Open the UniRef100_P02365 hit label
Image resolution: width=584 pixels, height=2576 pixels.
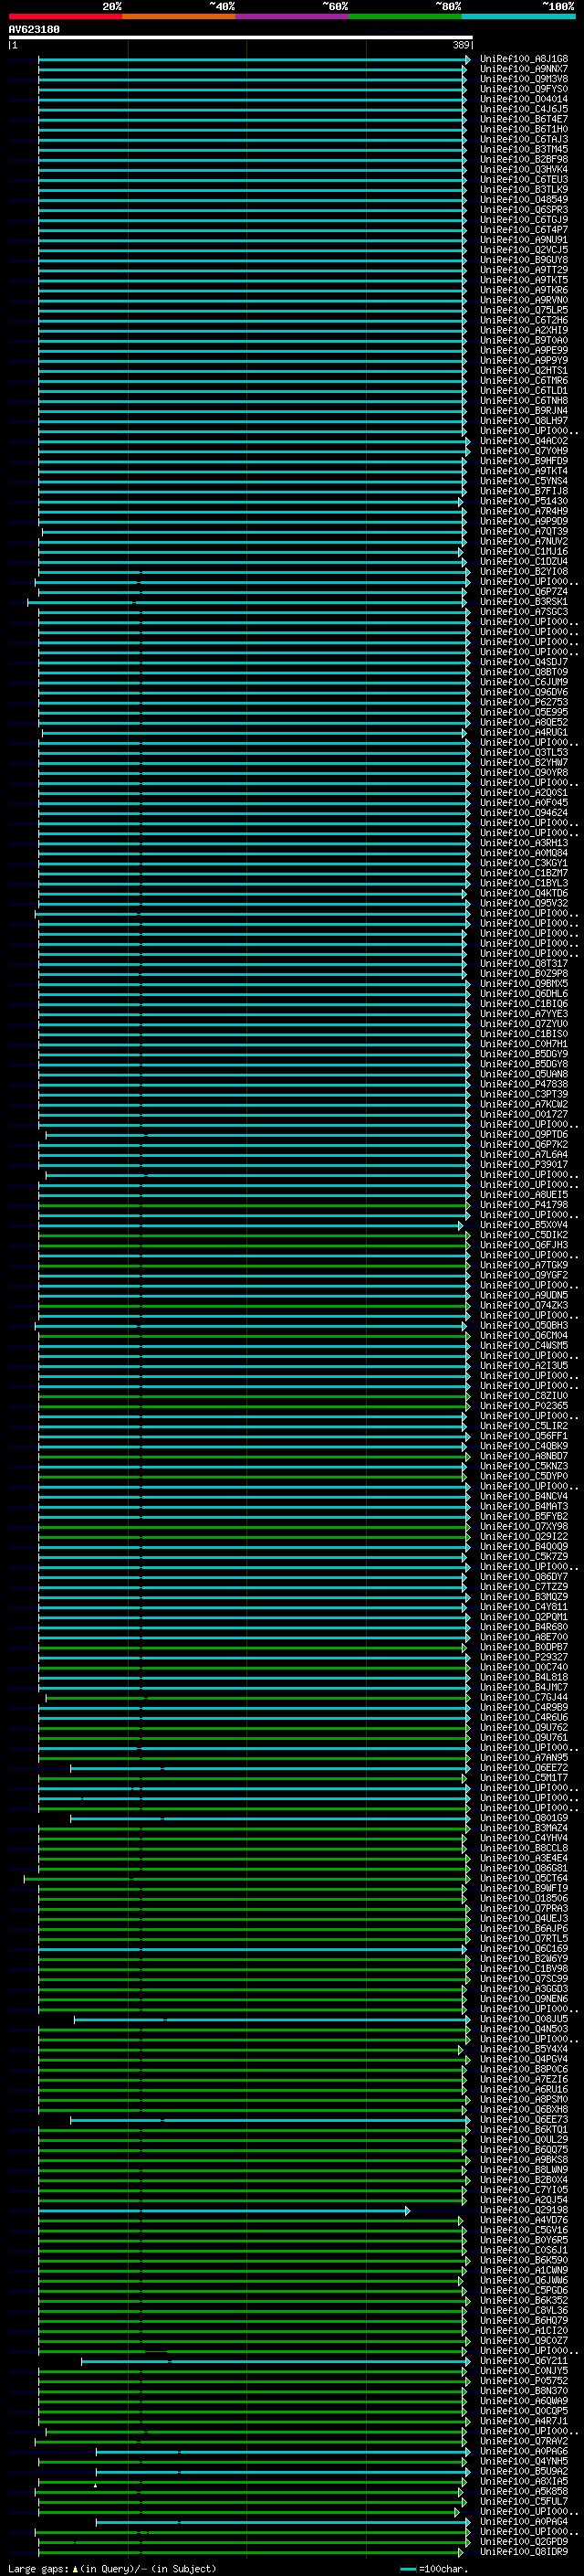523,1406
